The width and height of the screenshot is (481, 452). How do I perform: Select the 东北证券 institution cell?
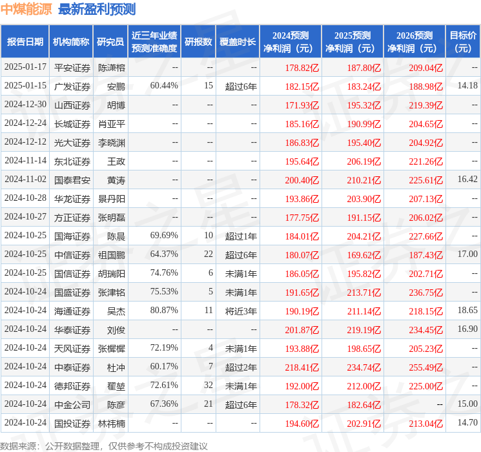click(72, 161)
